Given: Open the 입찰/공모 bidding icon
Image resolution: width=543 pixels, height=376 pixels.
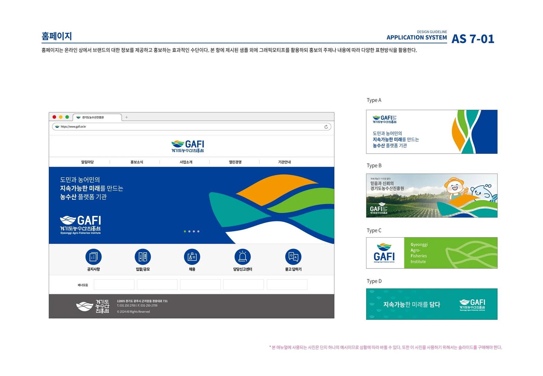Looking at the screenshot, I should [x=143, y=257].
